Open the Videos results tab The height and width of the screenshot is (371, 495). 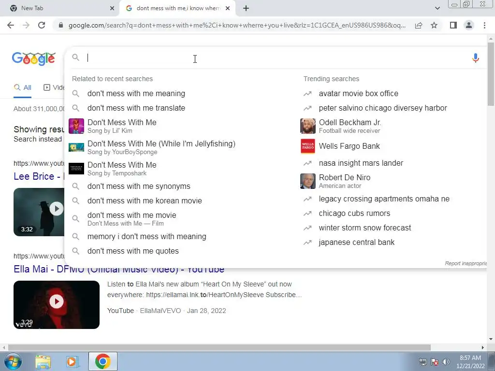click(x=54, y=88)
